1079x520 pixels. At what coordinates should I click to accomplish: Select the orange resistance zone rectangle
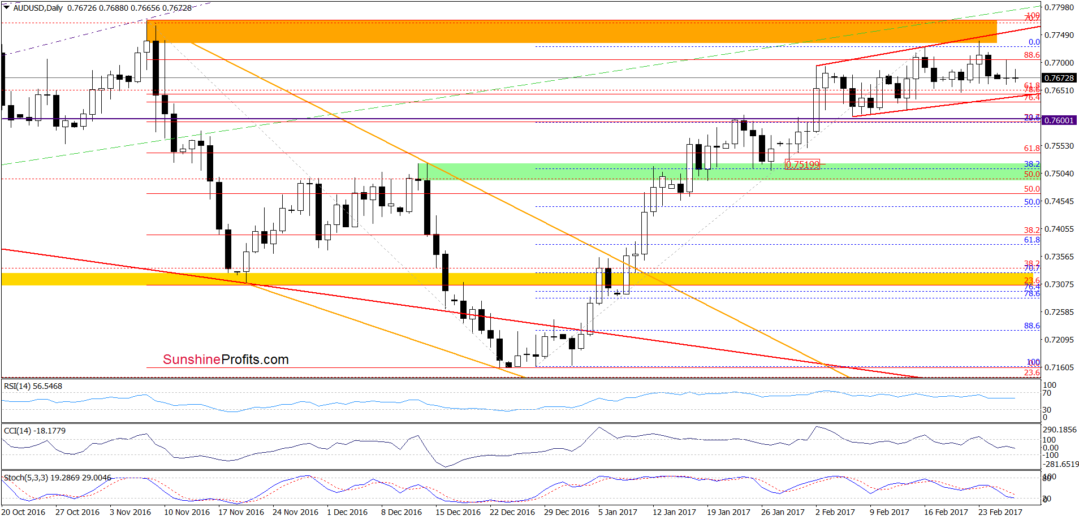point(572,32)
